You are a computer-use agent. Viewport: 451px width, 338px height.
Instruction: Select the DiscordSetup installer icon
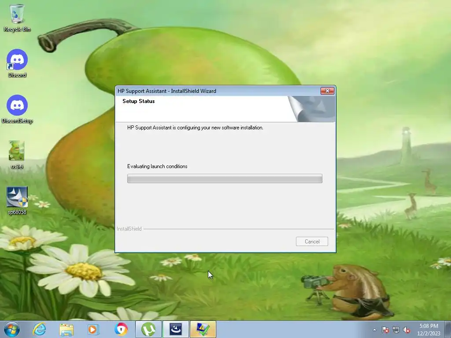point(17,109)
